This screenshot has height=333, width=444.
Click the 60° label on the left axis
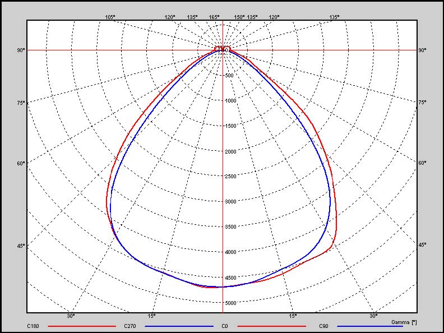pos(21,163)
